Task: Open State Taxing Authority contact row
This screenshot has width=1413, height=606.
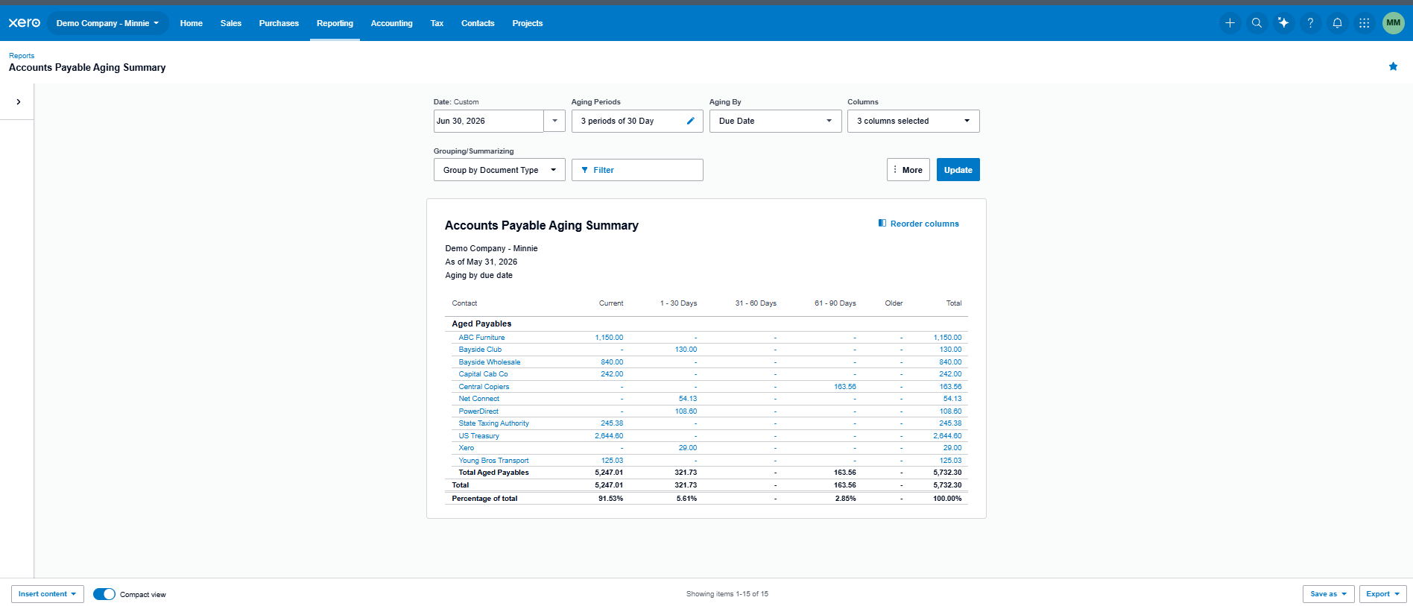Action: tap(493, 423)
